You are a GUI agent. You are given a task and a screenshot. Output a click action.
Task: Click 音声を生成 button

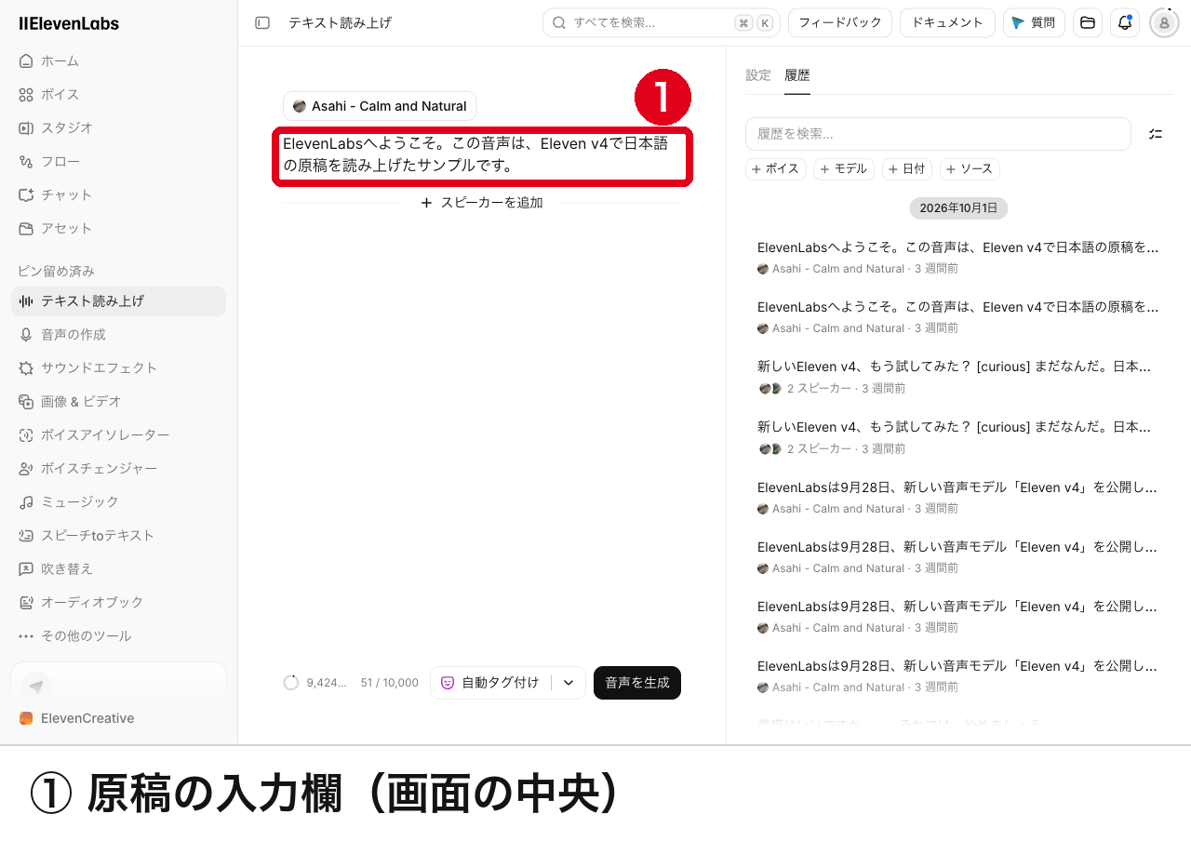click(637, 683)
